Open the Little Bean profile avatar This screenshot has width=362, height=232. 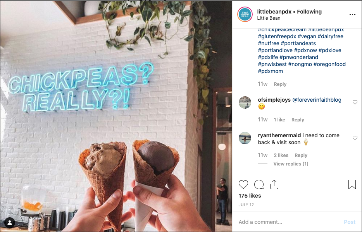pos(245,14)
